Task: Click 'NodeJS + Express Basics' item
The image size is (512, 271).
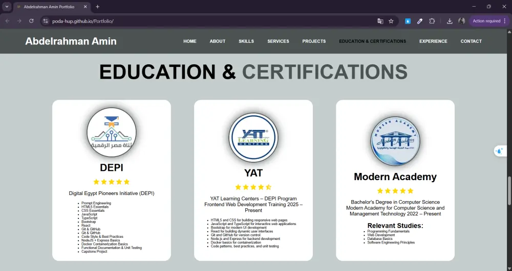Action: (100, 240)
